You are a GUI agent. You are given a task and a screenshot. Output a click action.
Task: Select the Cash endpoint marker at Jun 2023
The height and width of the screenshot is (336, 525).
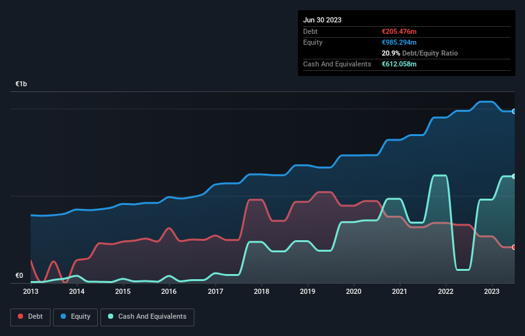point(514,176)
